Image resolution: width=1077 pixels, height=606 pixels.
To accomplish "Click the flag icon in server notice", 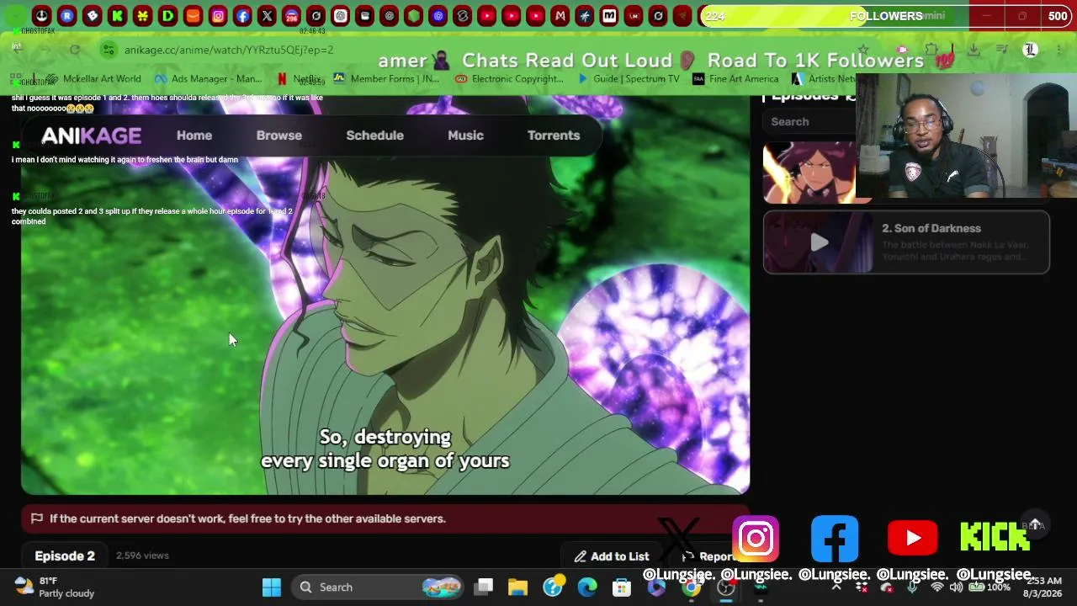I will click(37, 518).
